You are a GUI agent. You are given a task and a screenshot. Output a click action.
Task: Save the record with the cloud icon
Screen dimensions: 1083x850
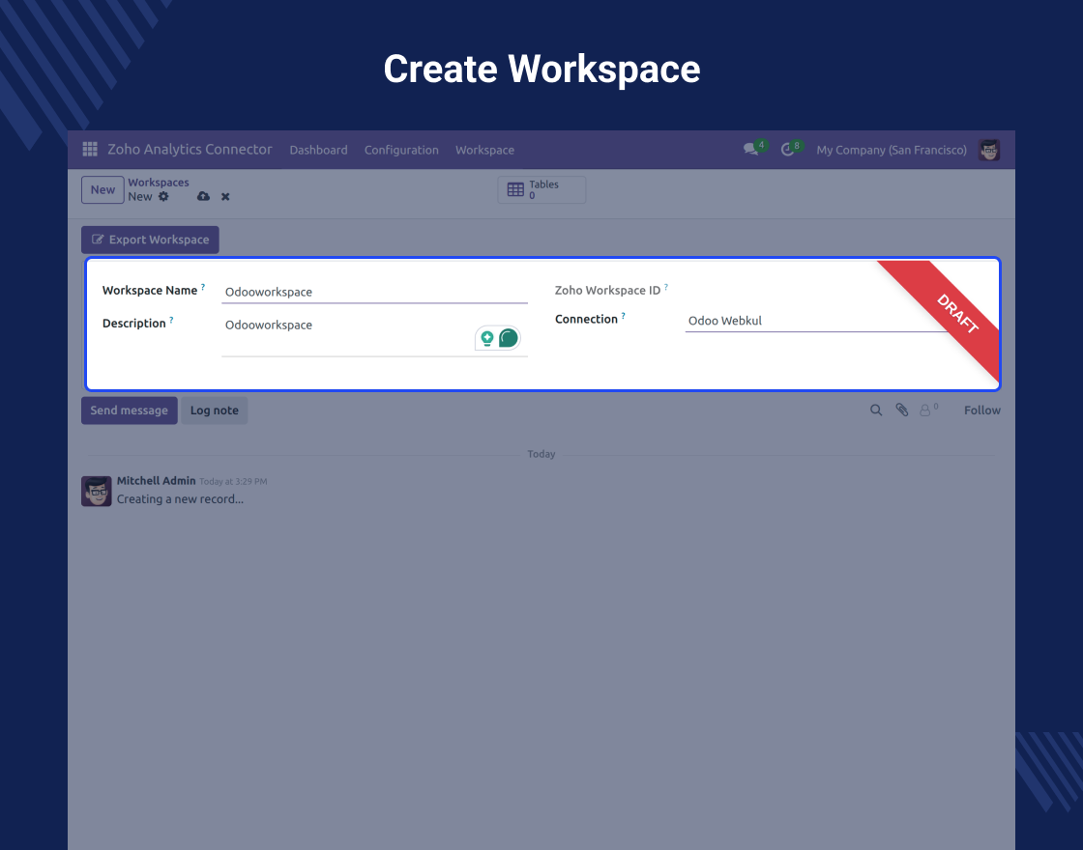tap(203, 196)
